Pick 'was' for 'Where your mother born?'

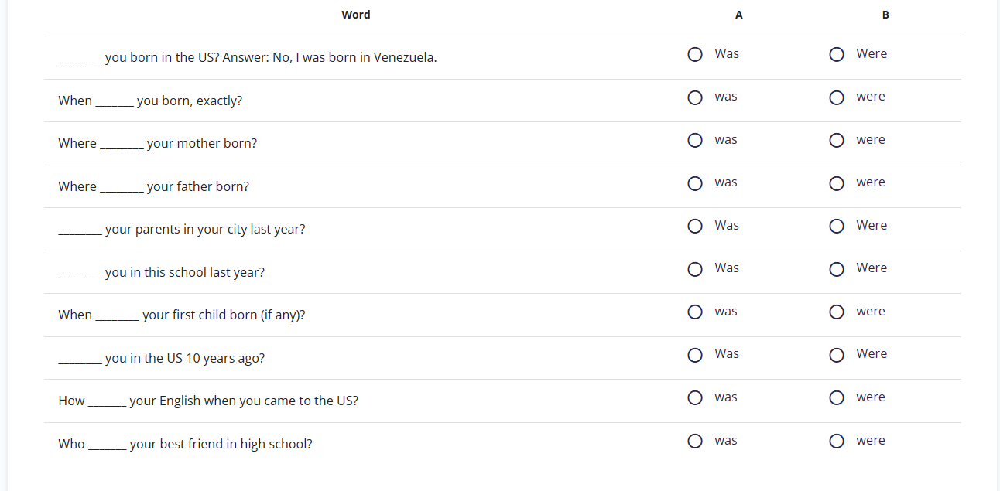pos(695,140)
